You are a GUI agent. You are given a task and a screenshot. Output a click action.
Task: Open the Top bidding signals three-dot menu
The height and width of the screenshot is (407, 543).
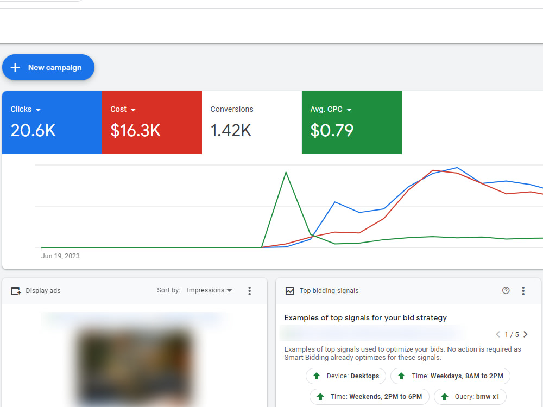(523, 291)
